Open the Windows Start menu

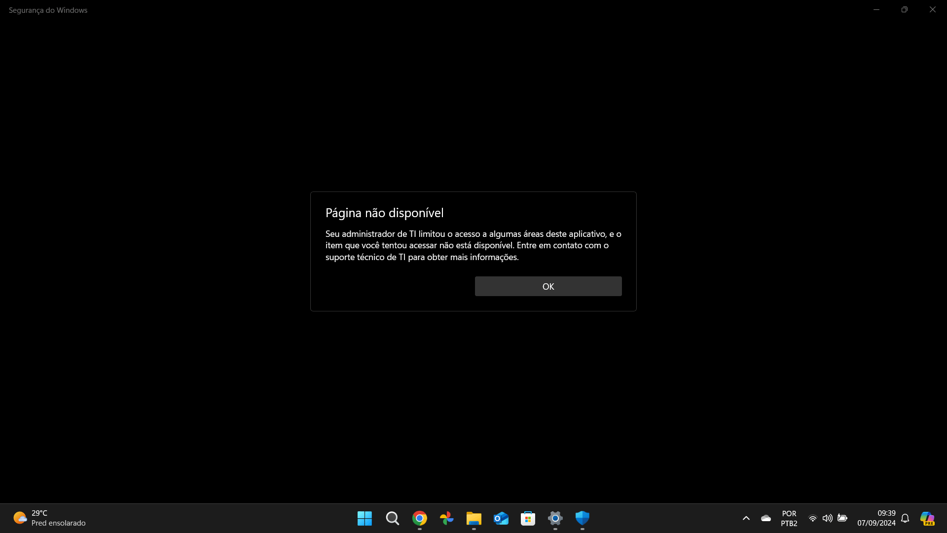click(x=364, y=518)
